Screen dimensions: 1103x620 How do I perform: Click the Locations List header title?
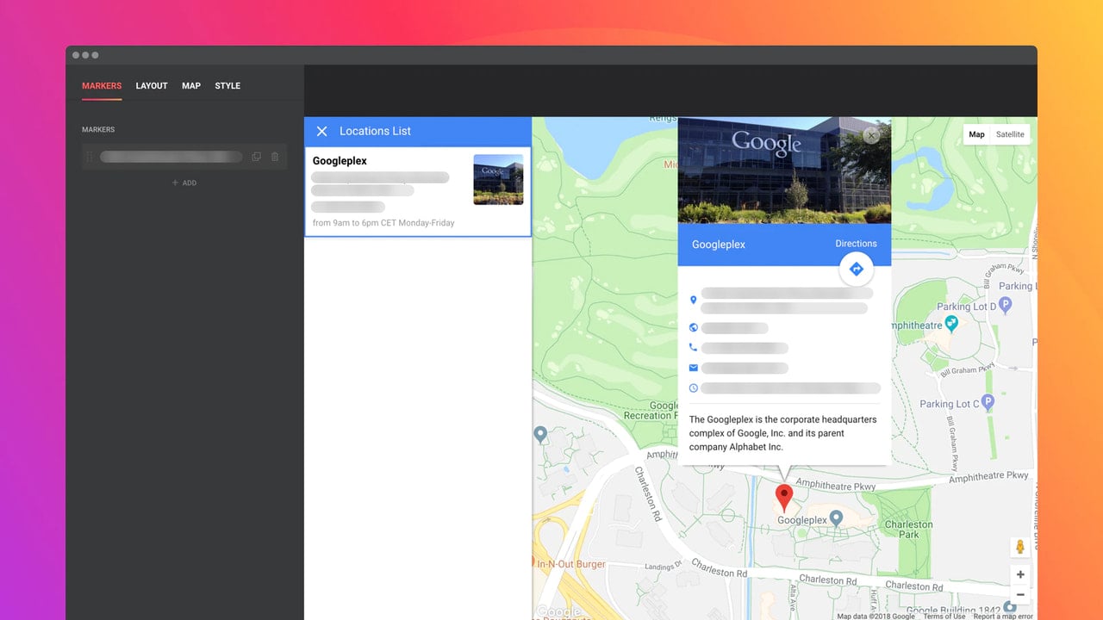[x=375, y=131]
